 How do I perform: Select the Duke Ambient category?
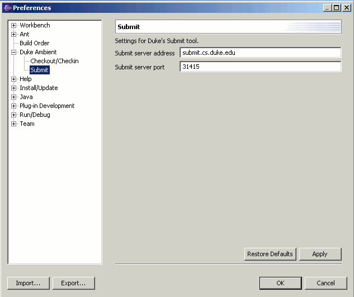[38, 52]
